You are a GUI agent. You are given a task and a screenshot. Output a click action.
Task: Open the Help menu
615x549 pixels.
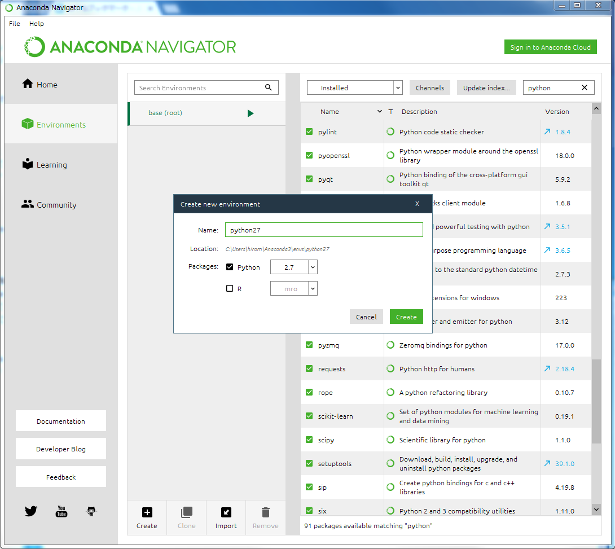point(37,24)
